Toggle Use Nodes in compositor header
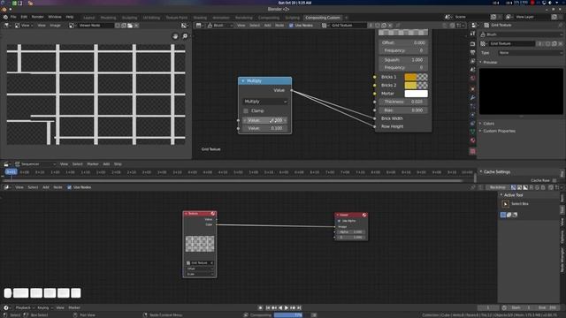 point(69,187)
